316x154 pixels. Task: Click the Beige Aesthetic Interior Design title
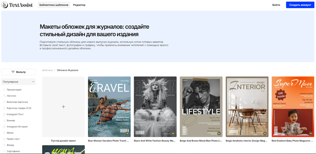pyautogui.click(x=246, y=141)
